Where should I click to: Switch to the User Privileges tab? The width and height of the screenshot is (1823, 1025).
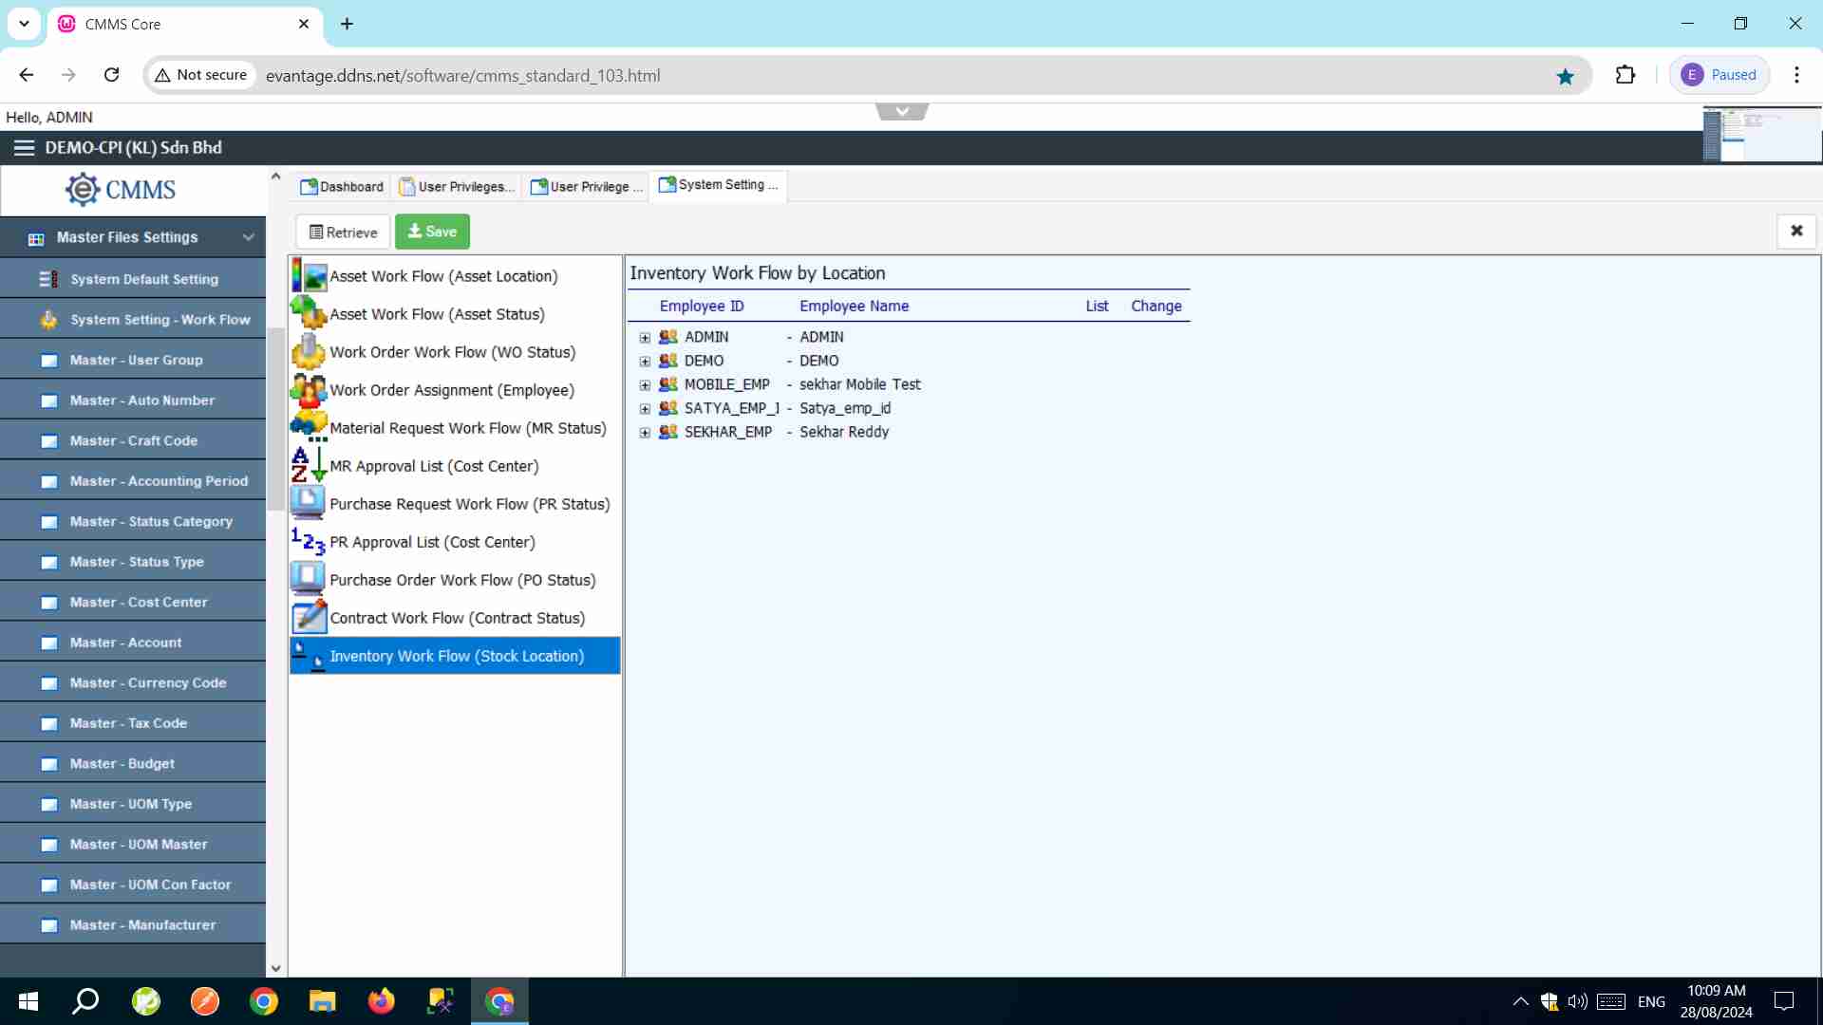tap(458, 187)
